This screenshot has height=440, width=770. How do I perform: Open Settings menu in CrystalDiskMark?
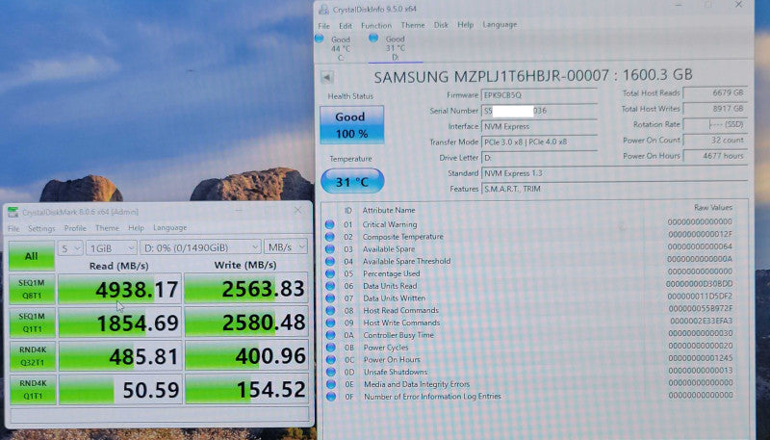point(41,228)
